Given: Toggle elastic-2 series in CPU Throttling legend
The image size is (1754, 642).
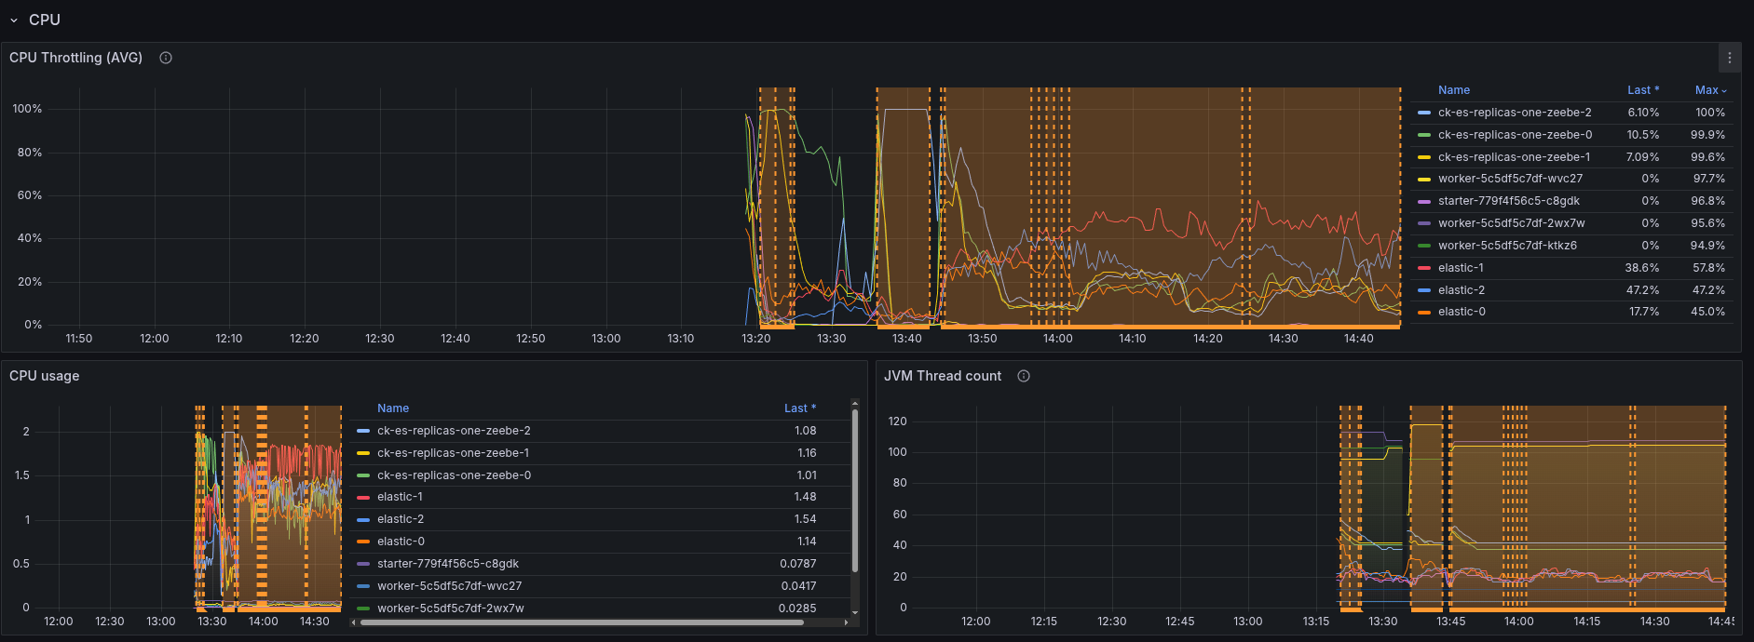Looking at the screenshot, I should [x=1462, y=290].
